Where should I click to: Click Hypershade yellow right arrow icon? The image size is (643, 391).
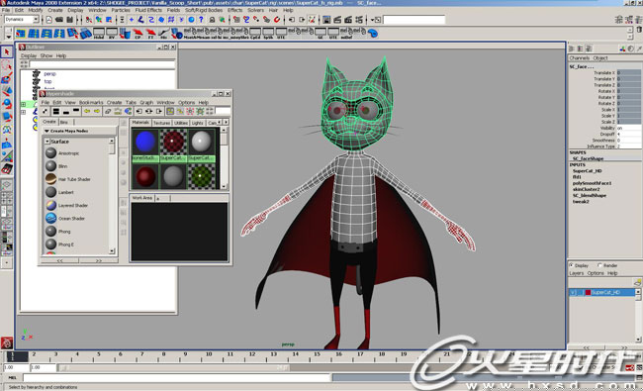[x=97, y=111]
